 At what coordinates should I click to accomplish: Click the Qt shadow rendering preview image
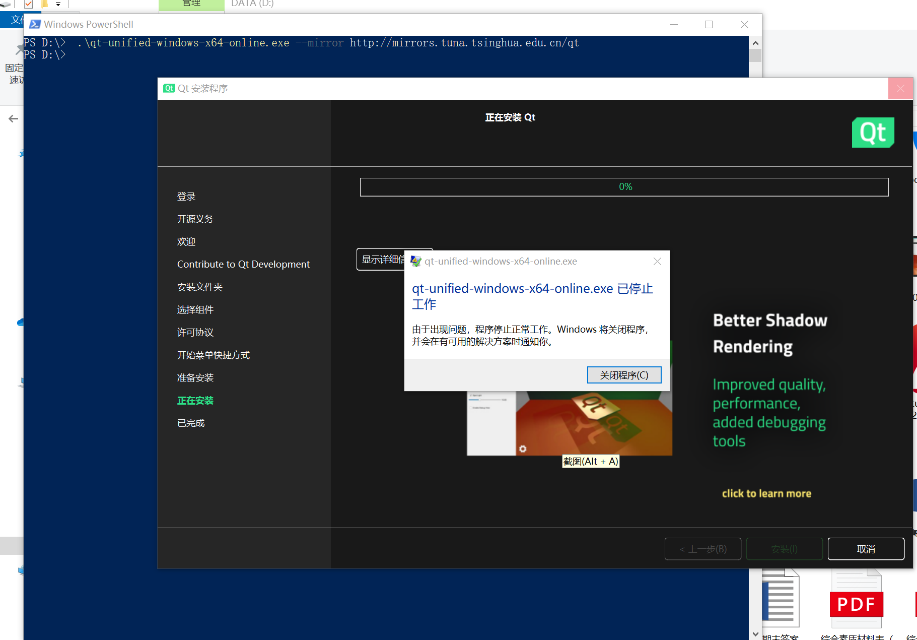pos(570,423)
